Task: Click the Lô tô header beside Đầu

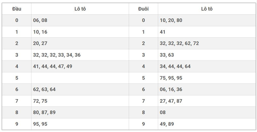Action: click(x=80, y=9)
